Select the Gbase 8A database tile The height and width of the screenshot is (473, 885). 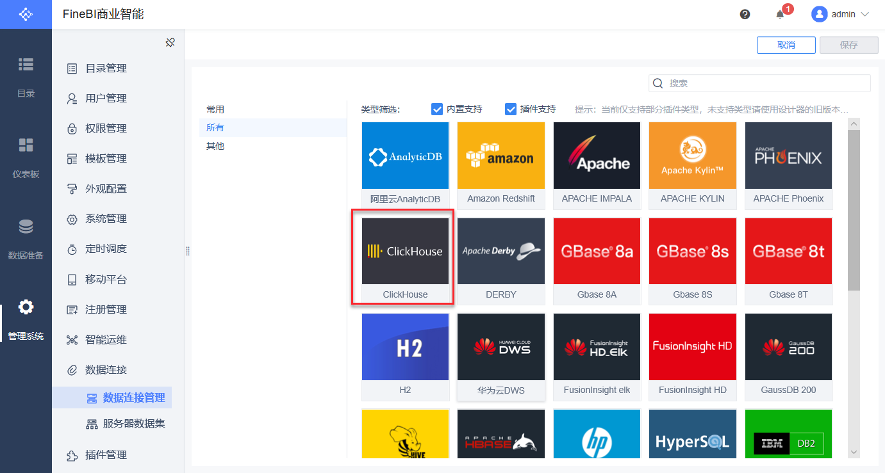pos(597,261)
